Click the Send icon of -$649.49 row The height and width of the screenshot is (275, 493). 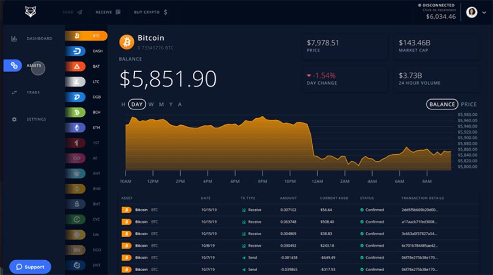pos(244,258)
